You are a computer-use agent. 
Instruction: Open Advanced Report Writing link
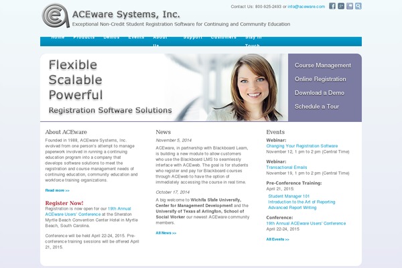click(292, 208)
